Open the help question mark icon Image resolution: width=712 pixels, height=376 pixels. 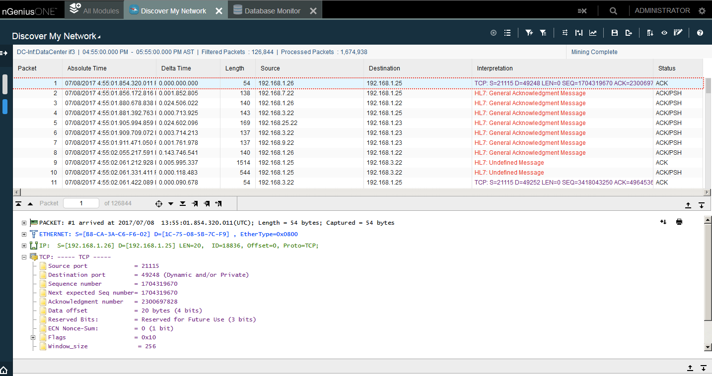[x=700, y=33]
